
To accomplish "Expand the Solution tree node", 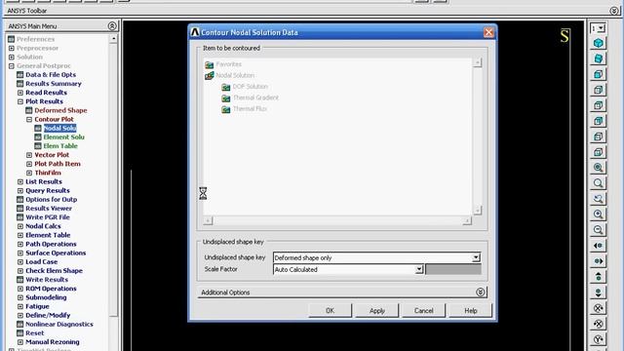I will coord(12,57).
